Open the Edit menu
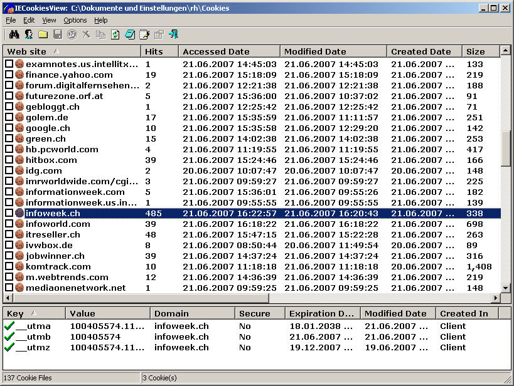 (29, 20)
